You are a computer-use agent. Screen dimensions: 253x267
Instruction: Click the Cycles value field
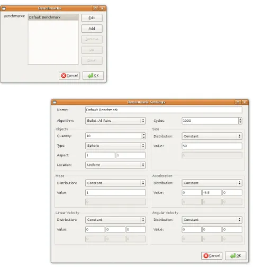pos(210,121)
